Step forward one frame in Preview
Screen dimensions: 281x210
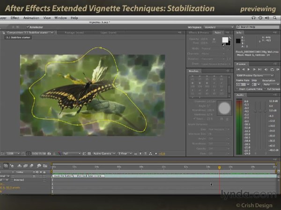point(254,69)
